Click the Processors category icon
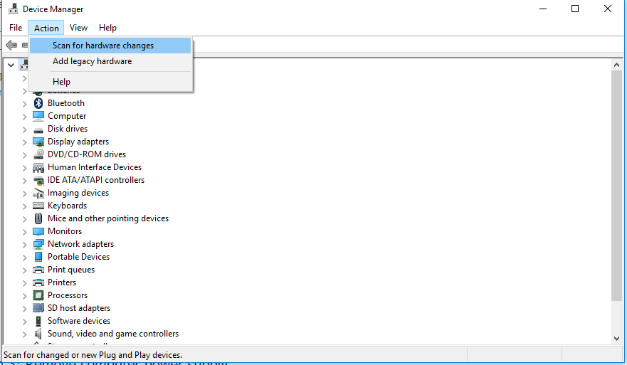The image size is (627, 365). pos(38,295)
